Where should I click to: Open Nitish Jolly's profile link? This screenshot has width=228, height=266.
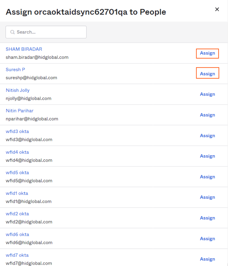[18, 90]
